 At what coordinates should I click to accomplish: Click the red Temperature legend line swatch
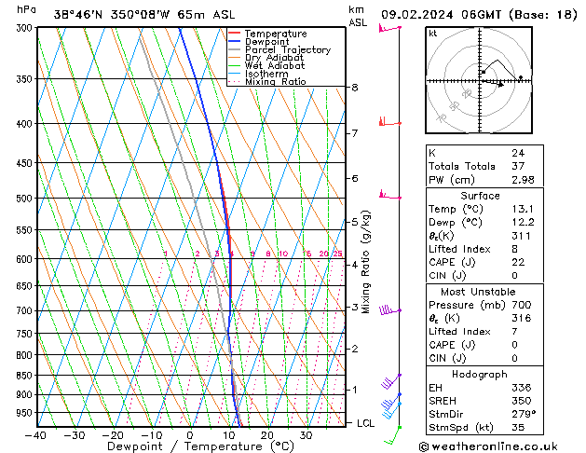(235, 33)
